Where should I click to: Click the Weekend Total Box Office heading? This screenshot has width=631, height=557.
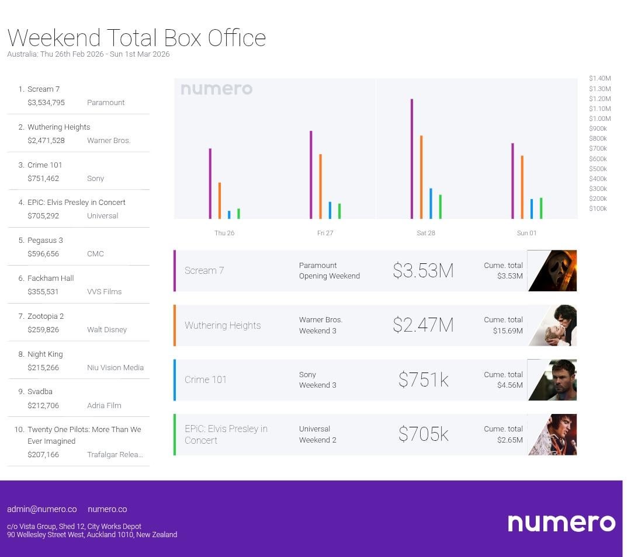point(137,38)
